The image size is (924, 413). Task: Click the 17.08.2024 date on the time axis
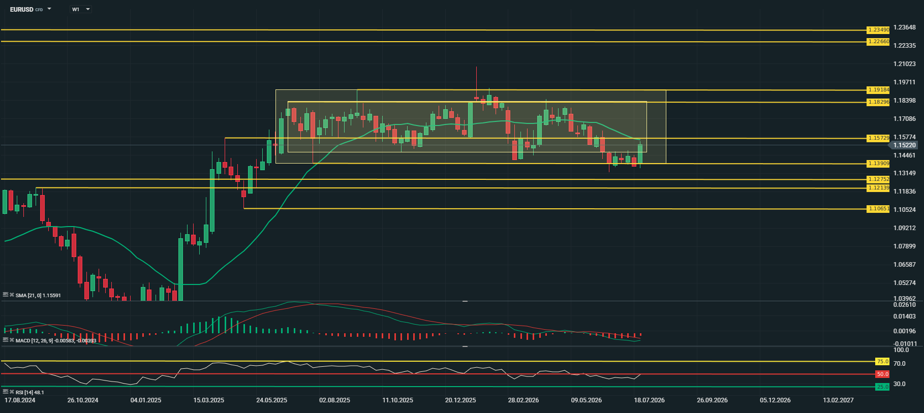point(20,400)
